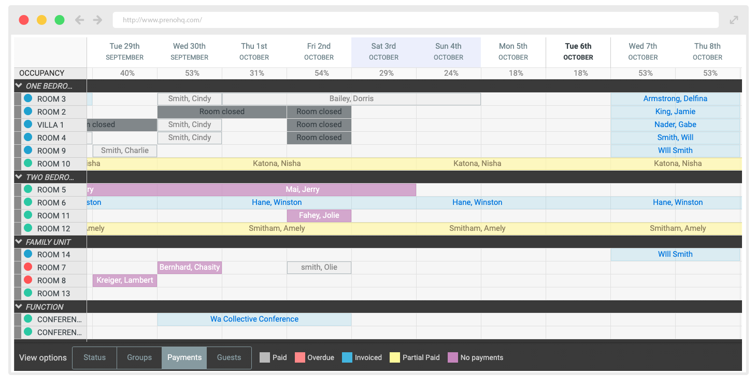Screen dimensions: 756x387
Task: Click the No payments purple legend swatch
Action: click(453, 357)
